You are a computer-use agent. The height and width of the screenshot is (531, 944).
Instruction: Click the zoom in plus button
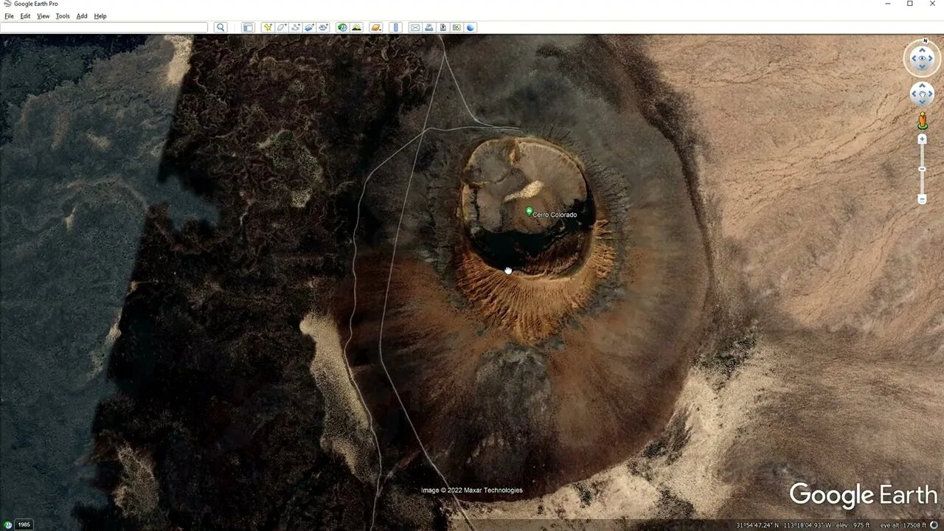coord(922,139)
